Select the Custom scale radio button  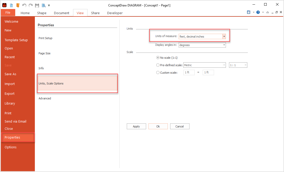point(158,72)
